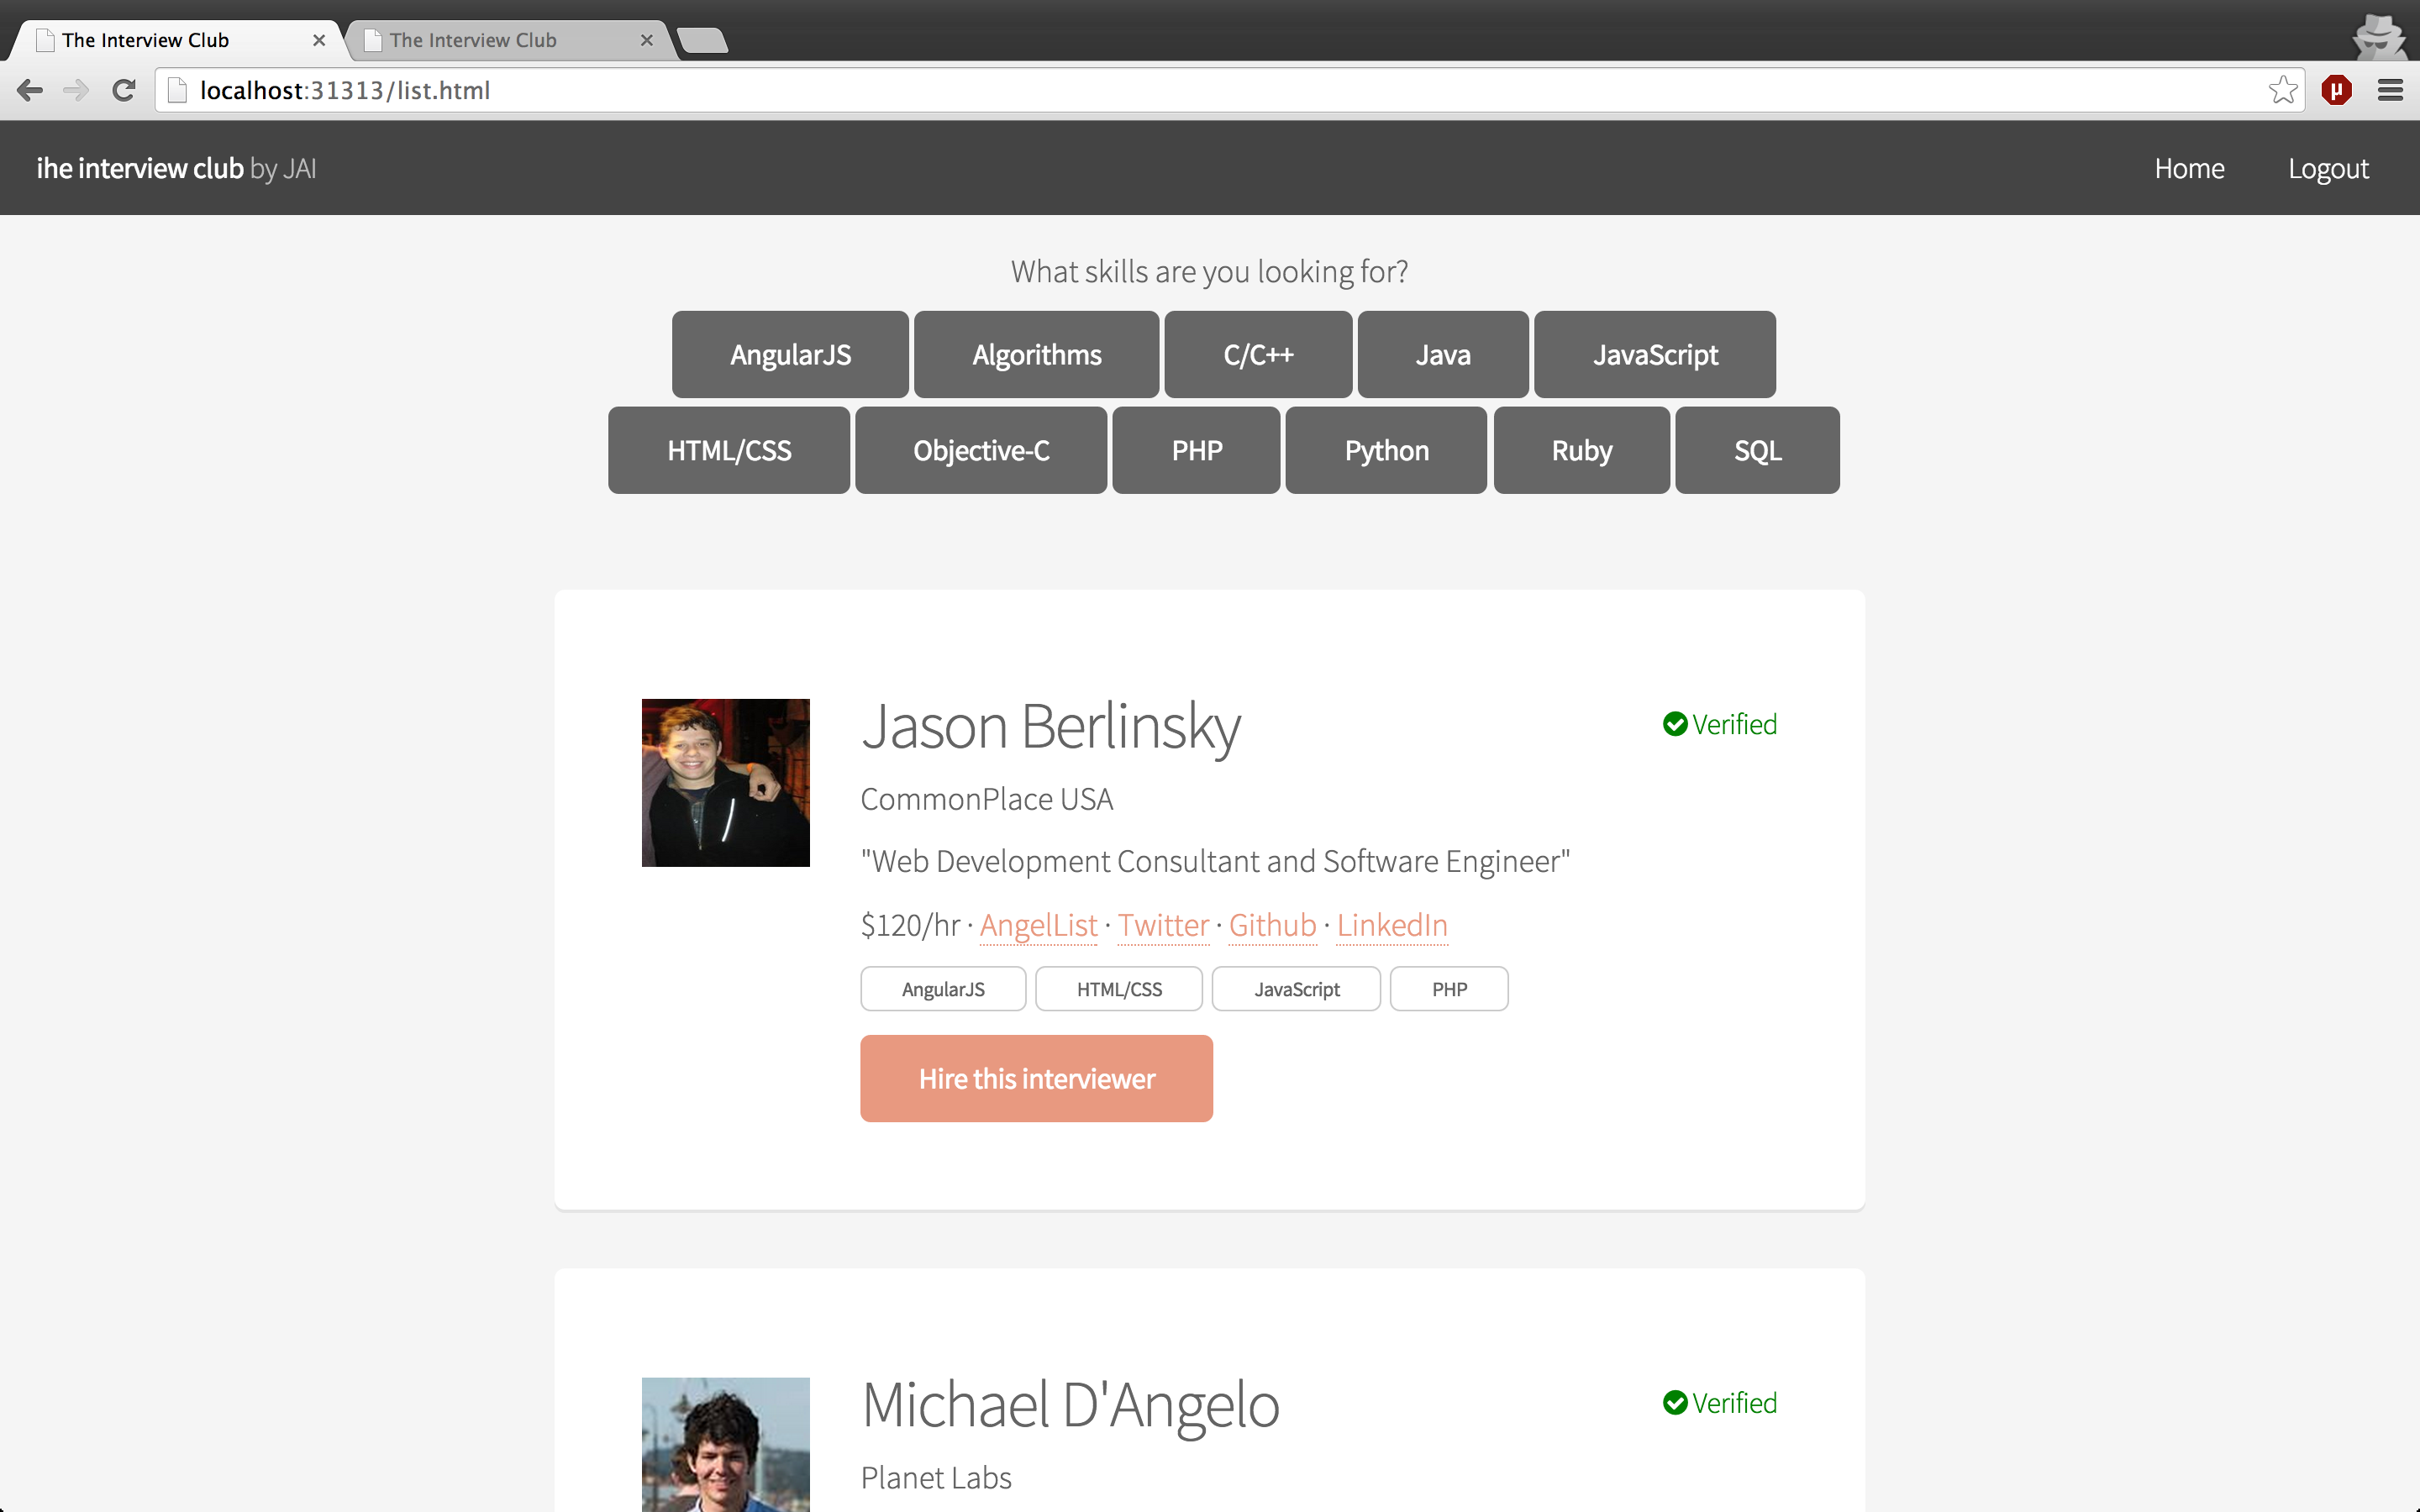Click Logout in the navbar

click(x=2328, y=168)
